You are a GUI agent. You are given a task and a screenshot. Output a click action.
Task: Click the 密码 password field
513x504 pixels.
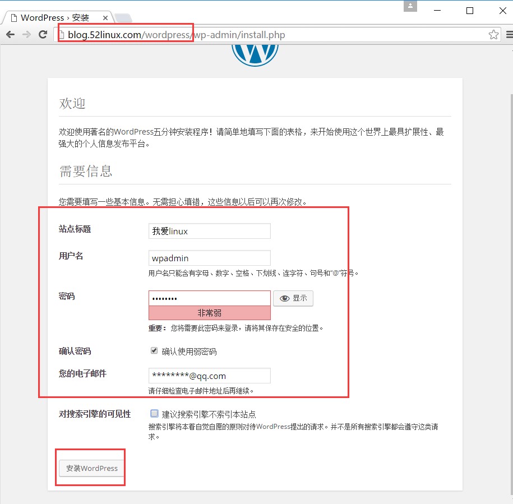[x=209, y=298]
